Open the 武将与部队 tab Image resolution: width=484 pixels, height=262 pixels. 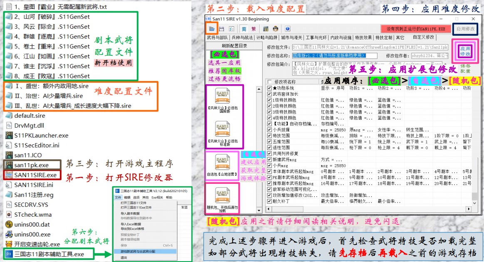218,38
